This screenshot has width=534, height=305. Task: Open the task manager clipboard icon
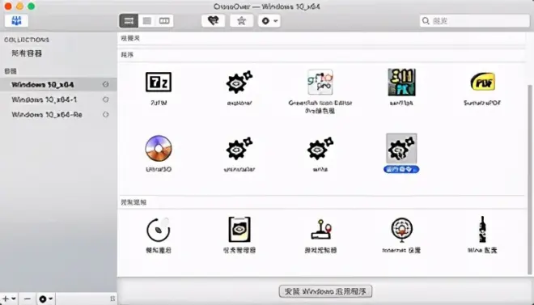pos(239,230)
